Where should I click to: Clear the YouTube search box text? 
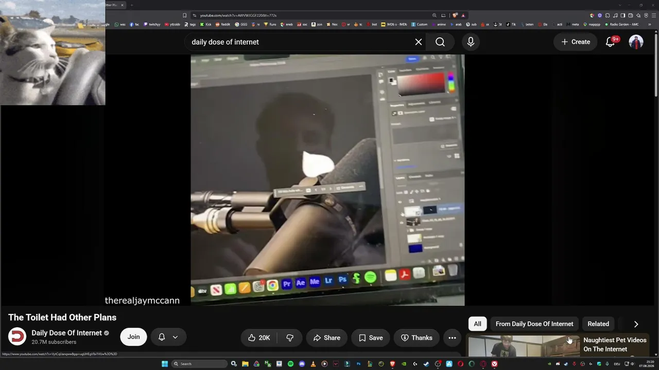point(419,42)
